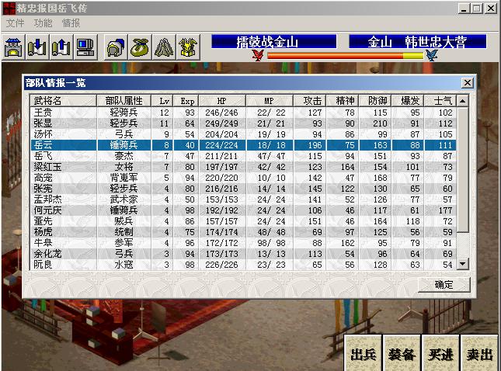Image resolution: width=501 pixels, height=371 pixels.
Task: Sort by 精神 column header
Action: point(343,101)
